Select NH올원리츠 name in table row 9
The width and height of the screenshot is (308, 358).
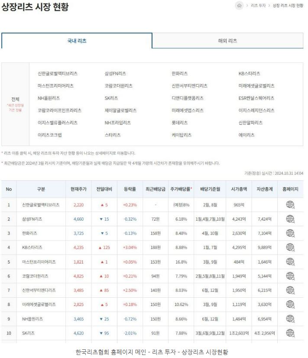[32, 319]
